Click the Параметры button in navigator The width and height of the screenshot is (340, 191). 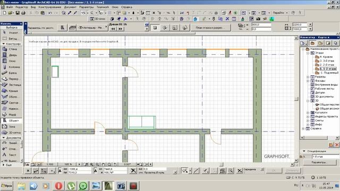[319, 162]
